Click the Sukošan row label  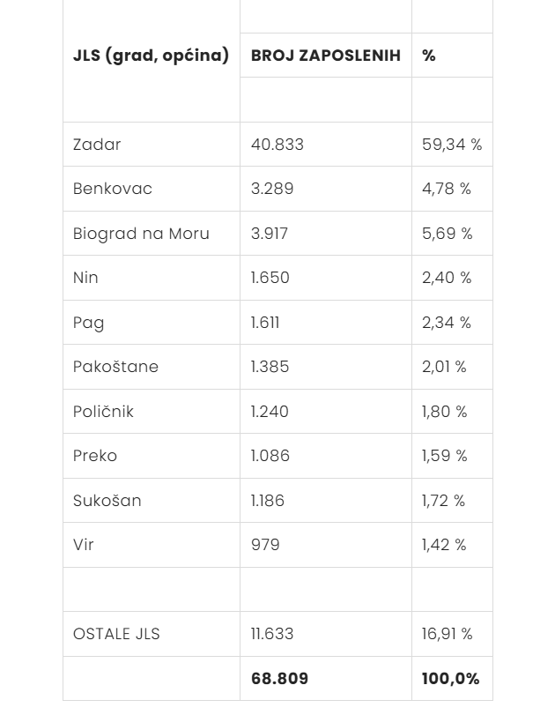coord(107,501)
